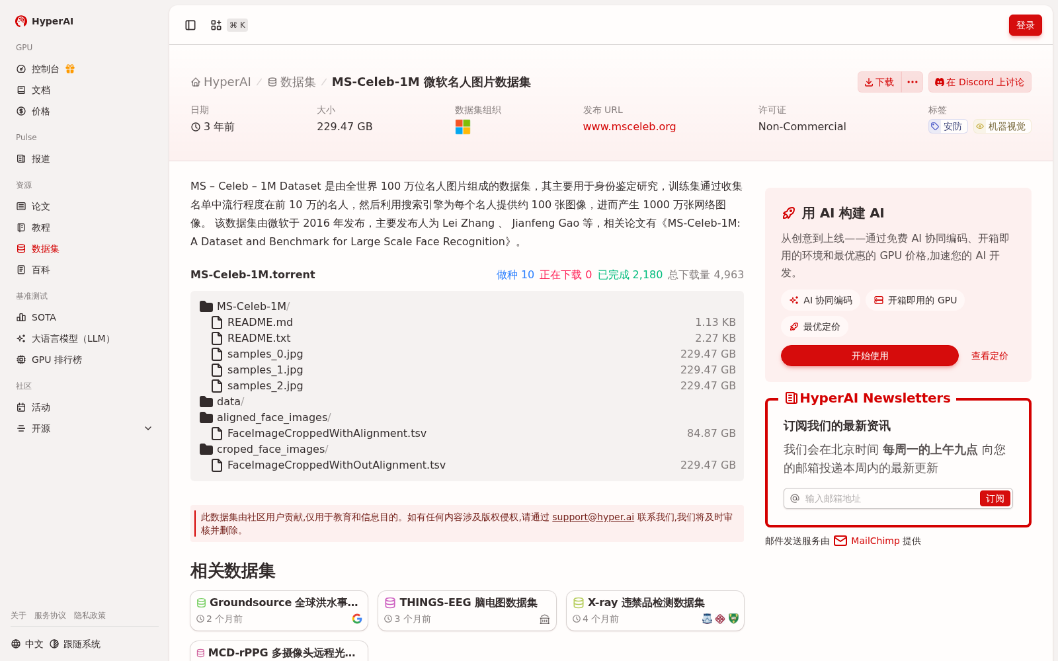Click support@hyper.ai email link
Screen dimensions: 1058x661
[593, 517]
